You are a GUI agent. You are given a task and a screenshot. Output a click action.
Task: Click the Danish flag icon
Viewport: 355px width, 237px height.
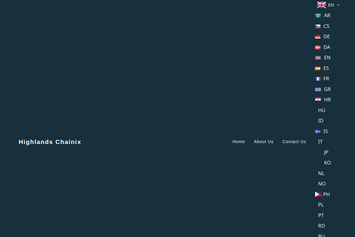point(318,47)
